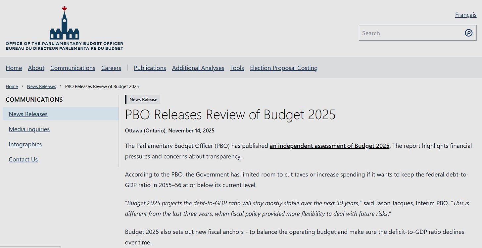Screen dimensions: 482x248
Task: Open Contact Us in the sidebar
Action: point(23,159)
